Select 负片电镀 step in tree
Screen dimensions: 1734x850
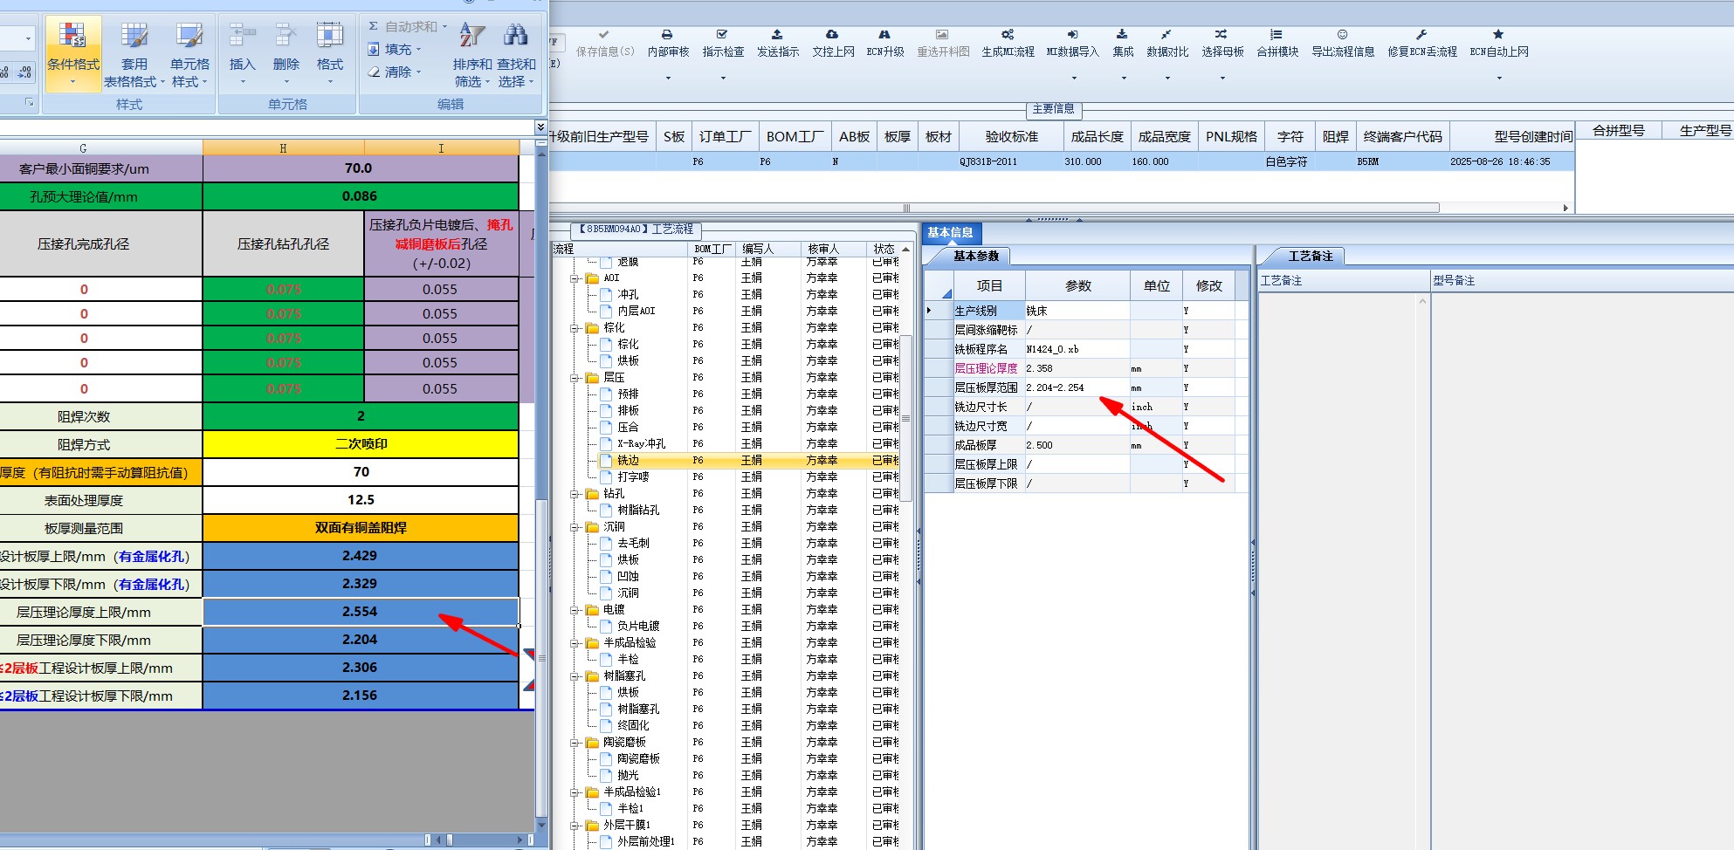[x=638, y=627]
